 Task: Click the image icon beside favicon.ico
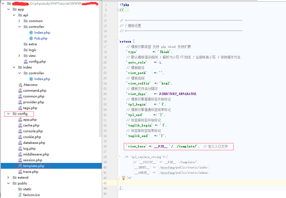pyautogui.click(x=21, y=195)
